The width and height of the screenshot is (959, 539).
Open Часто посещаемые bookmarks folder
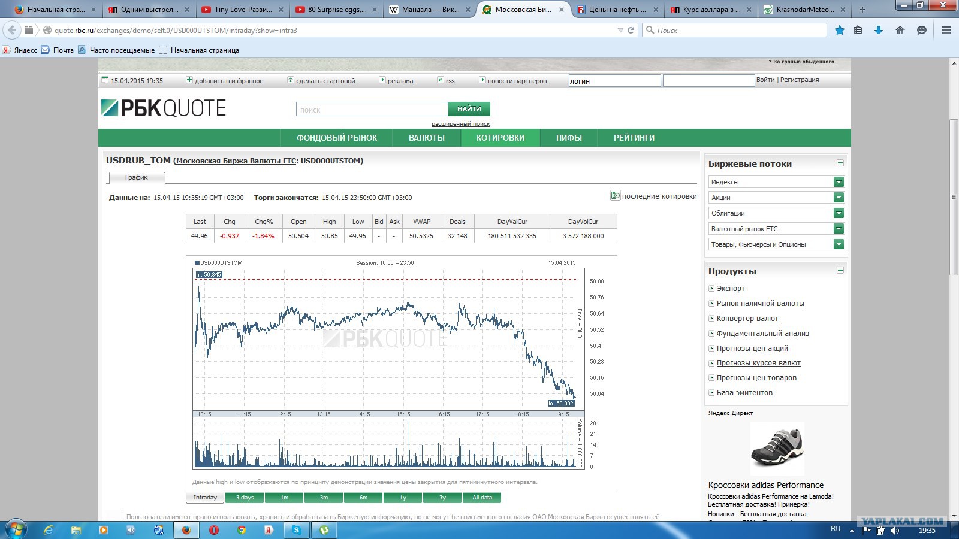tap(116, 50)
